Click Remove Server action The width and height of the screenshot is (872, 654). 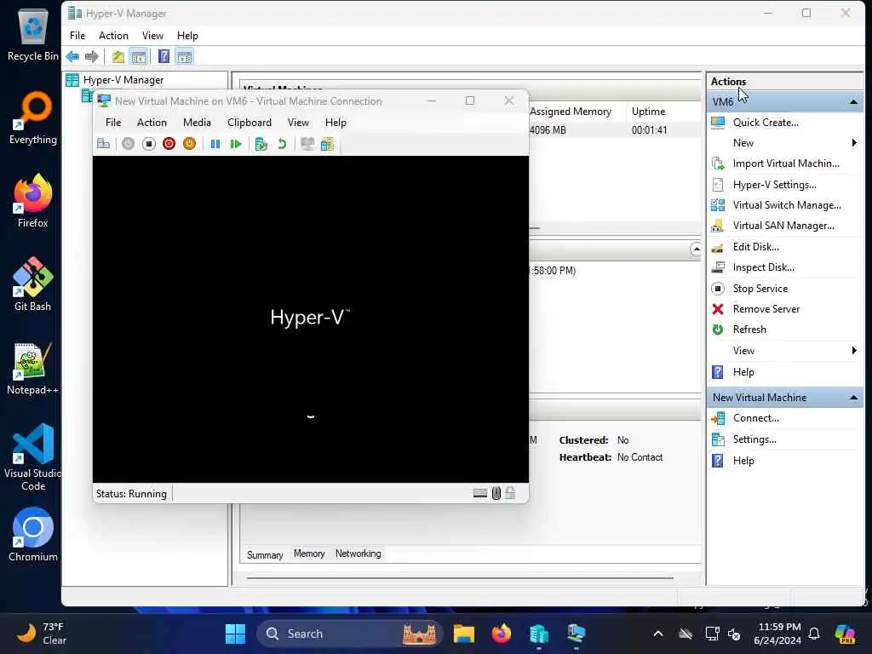pyautogui.click(x=766, y=309)
